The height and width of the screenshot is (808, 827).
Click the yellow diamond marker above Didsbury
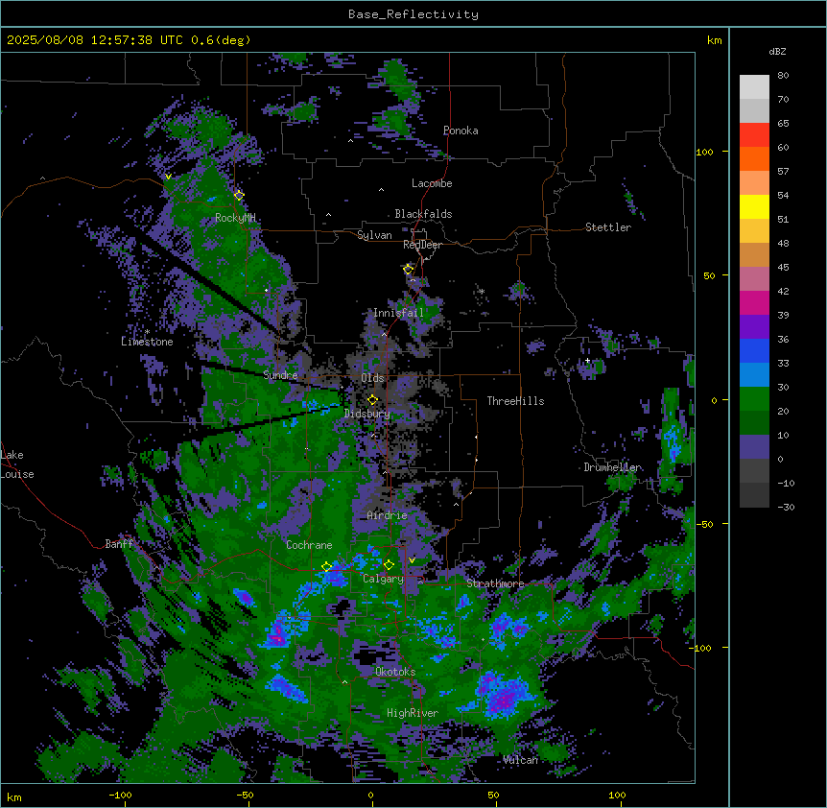point(372,400)
